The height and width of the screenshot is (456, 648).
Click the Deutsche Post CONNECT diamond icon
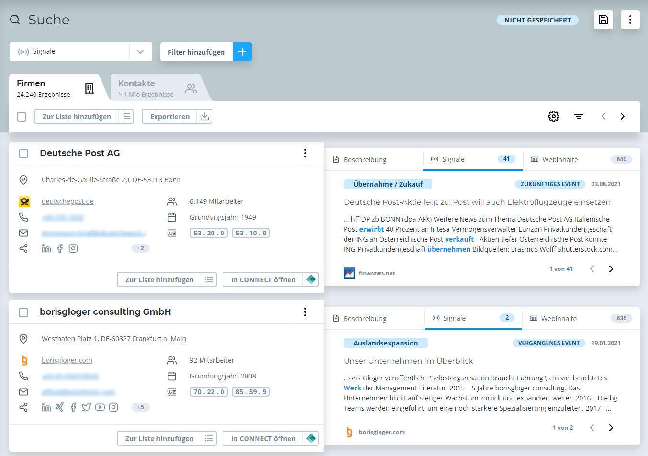(311, 279)
